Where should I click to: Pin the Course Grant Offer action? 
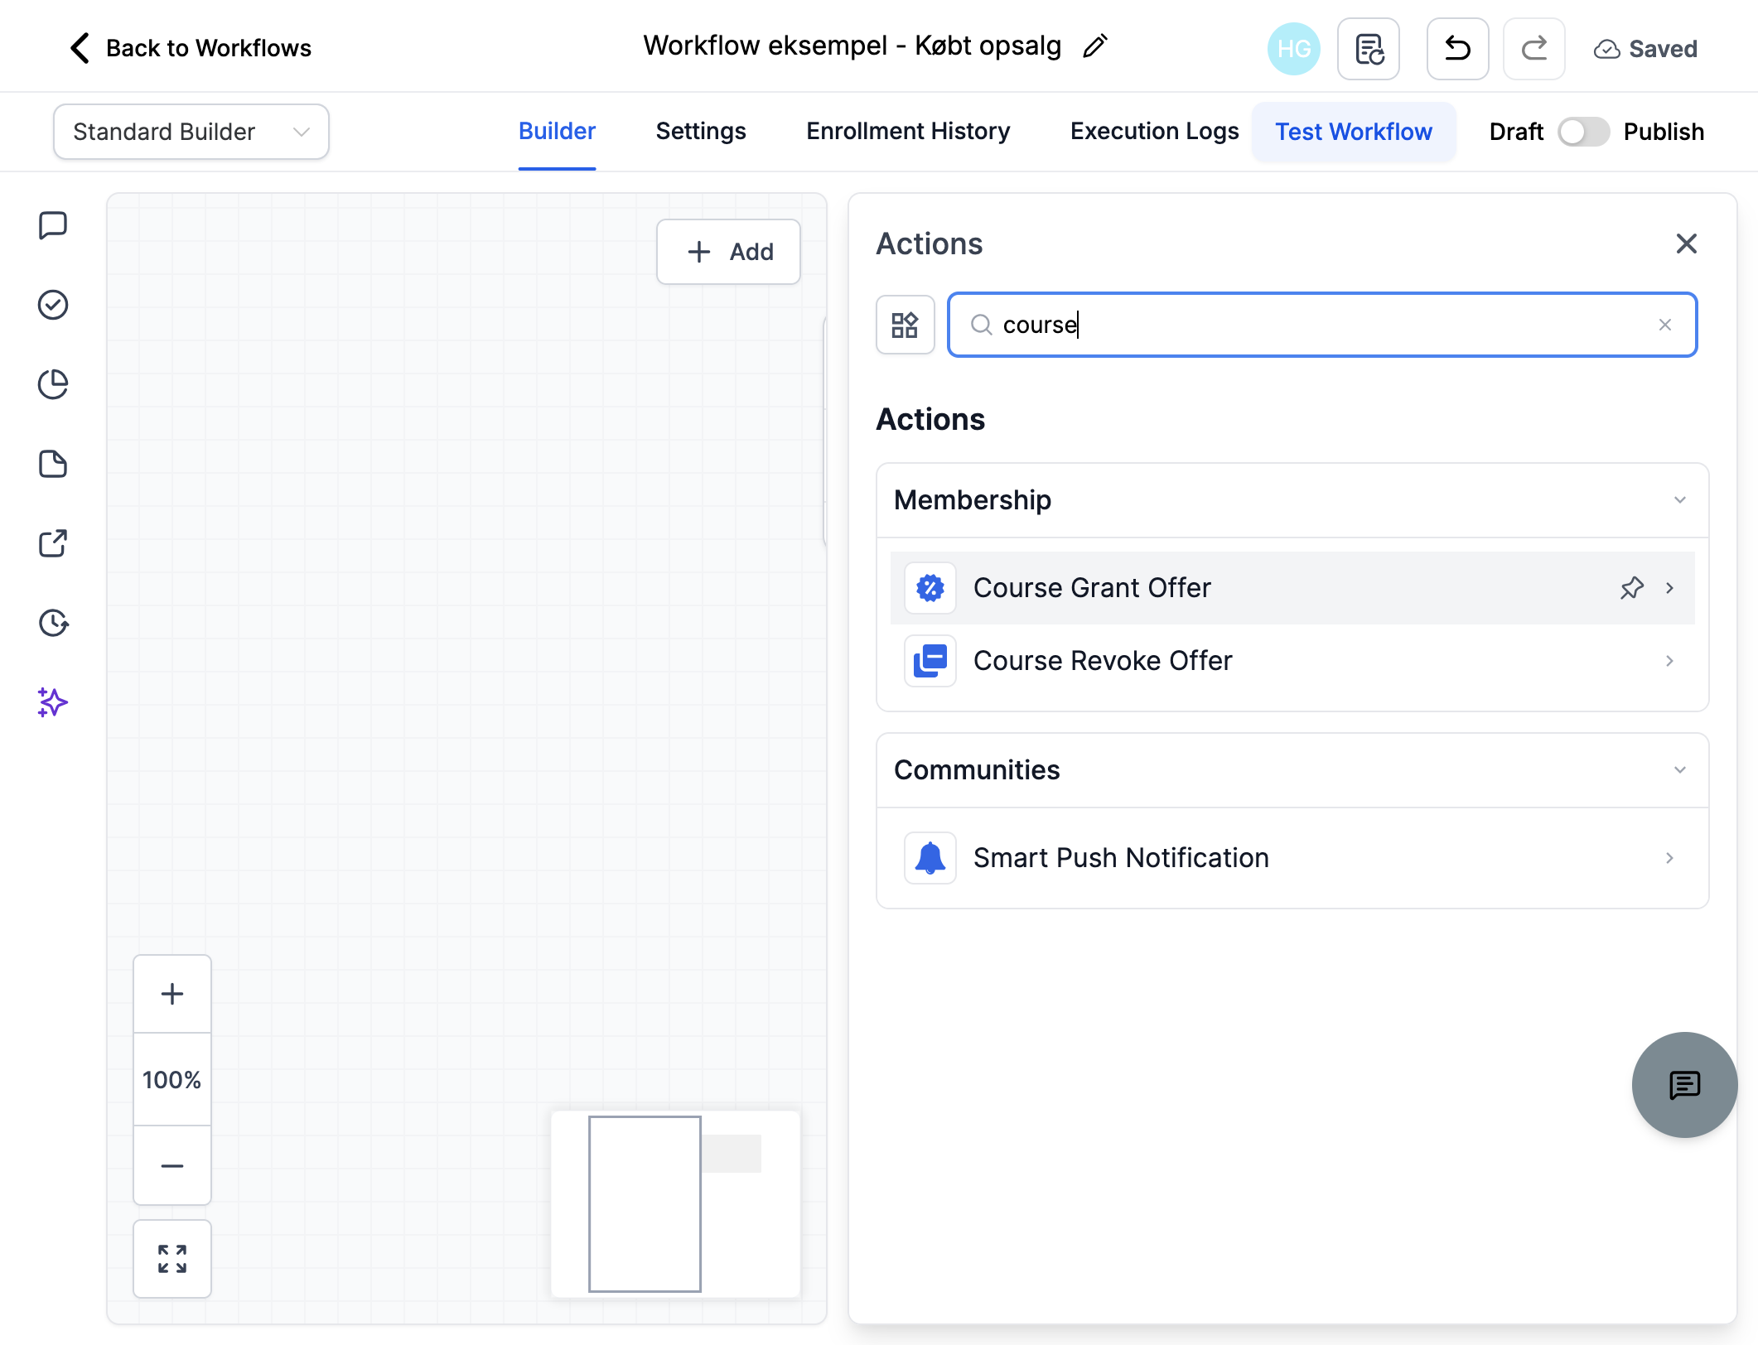click(1632, 588)
